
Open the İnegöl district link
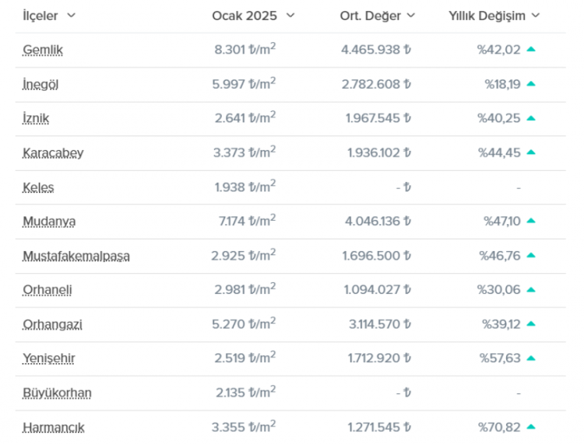pyautogui.click(x=40, y=84)
